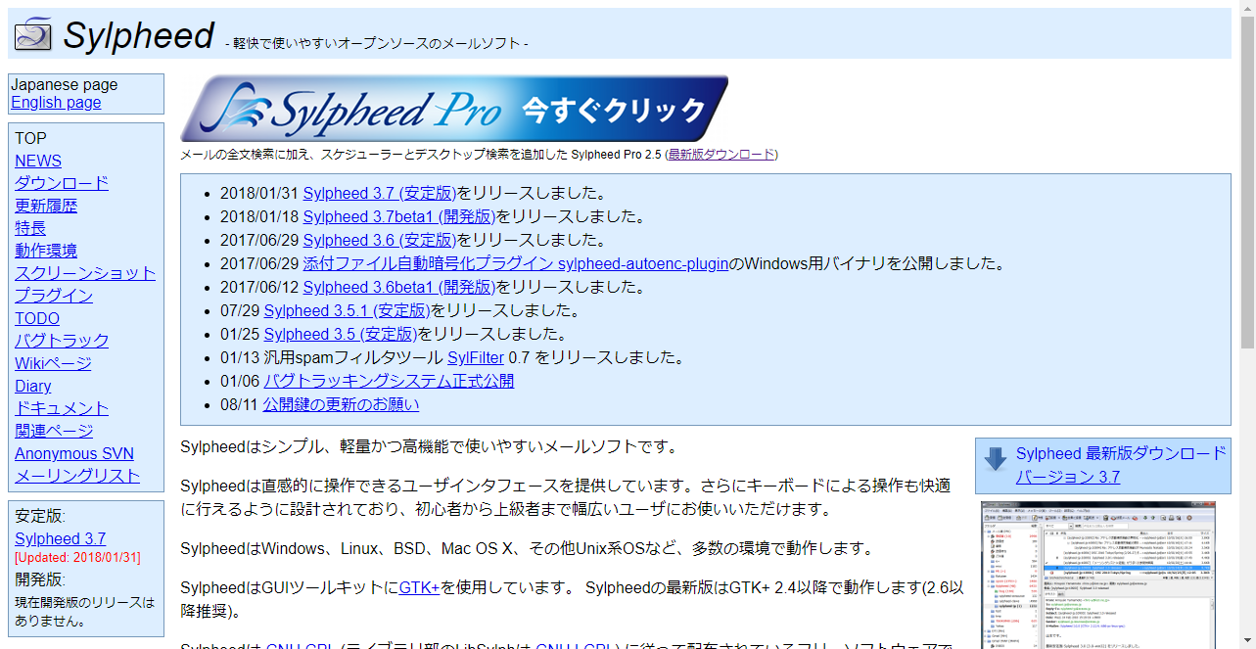Viewport: 1256px width, 649px height.
Task: Open the 更新履歴 page in sidebar
Action: point(45,206)
